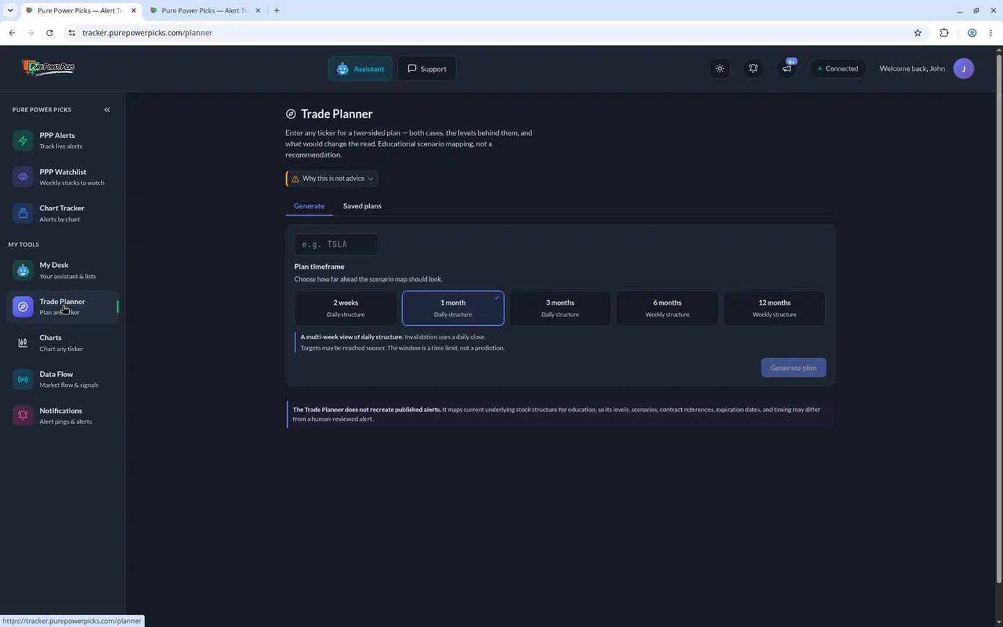Open announcements megaphone icon with badge
Screen dimensions: 1003x627
click(x=787, y=68)
